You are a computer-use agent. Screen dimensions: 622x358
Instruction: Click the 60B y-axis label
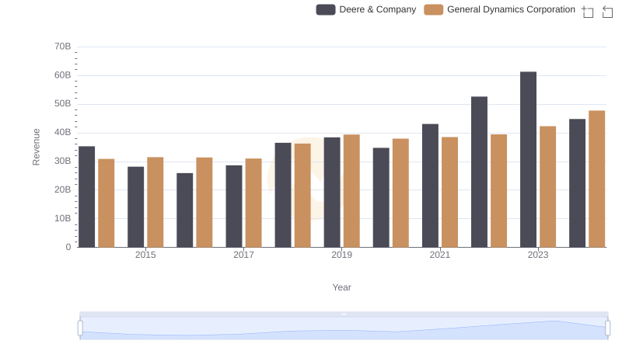[x=63, y=75]
